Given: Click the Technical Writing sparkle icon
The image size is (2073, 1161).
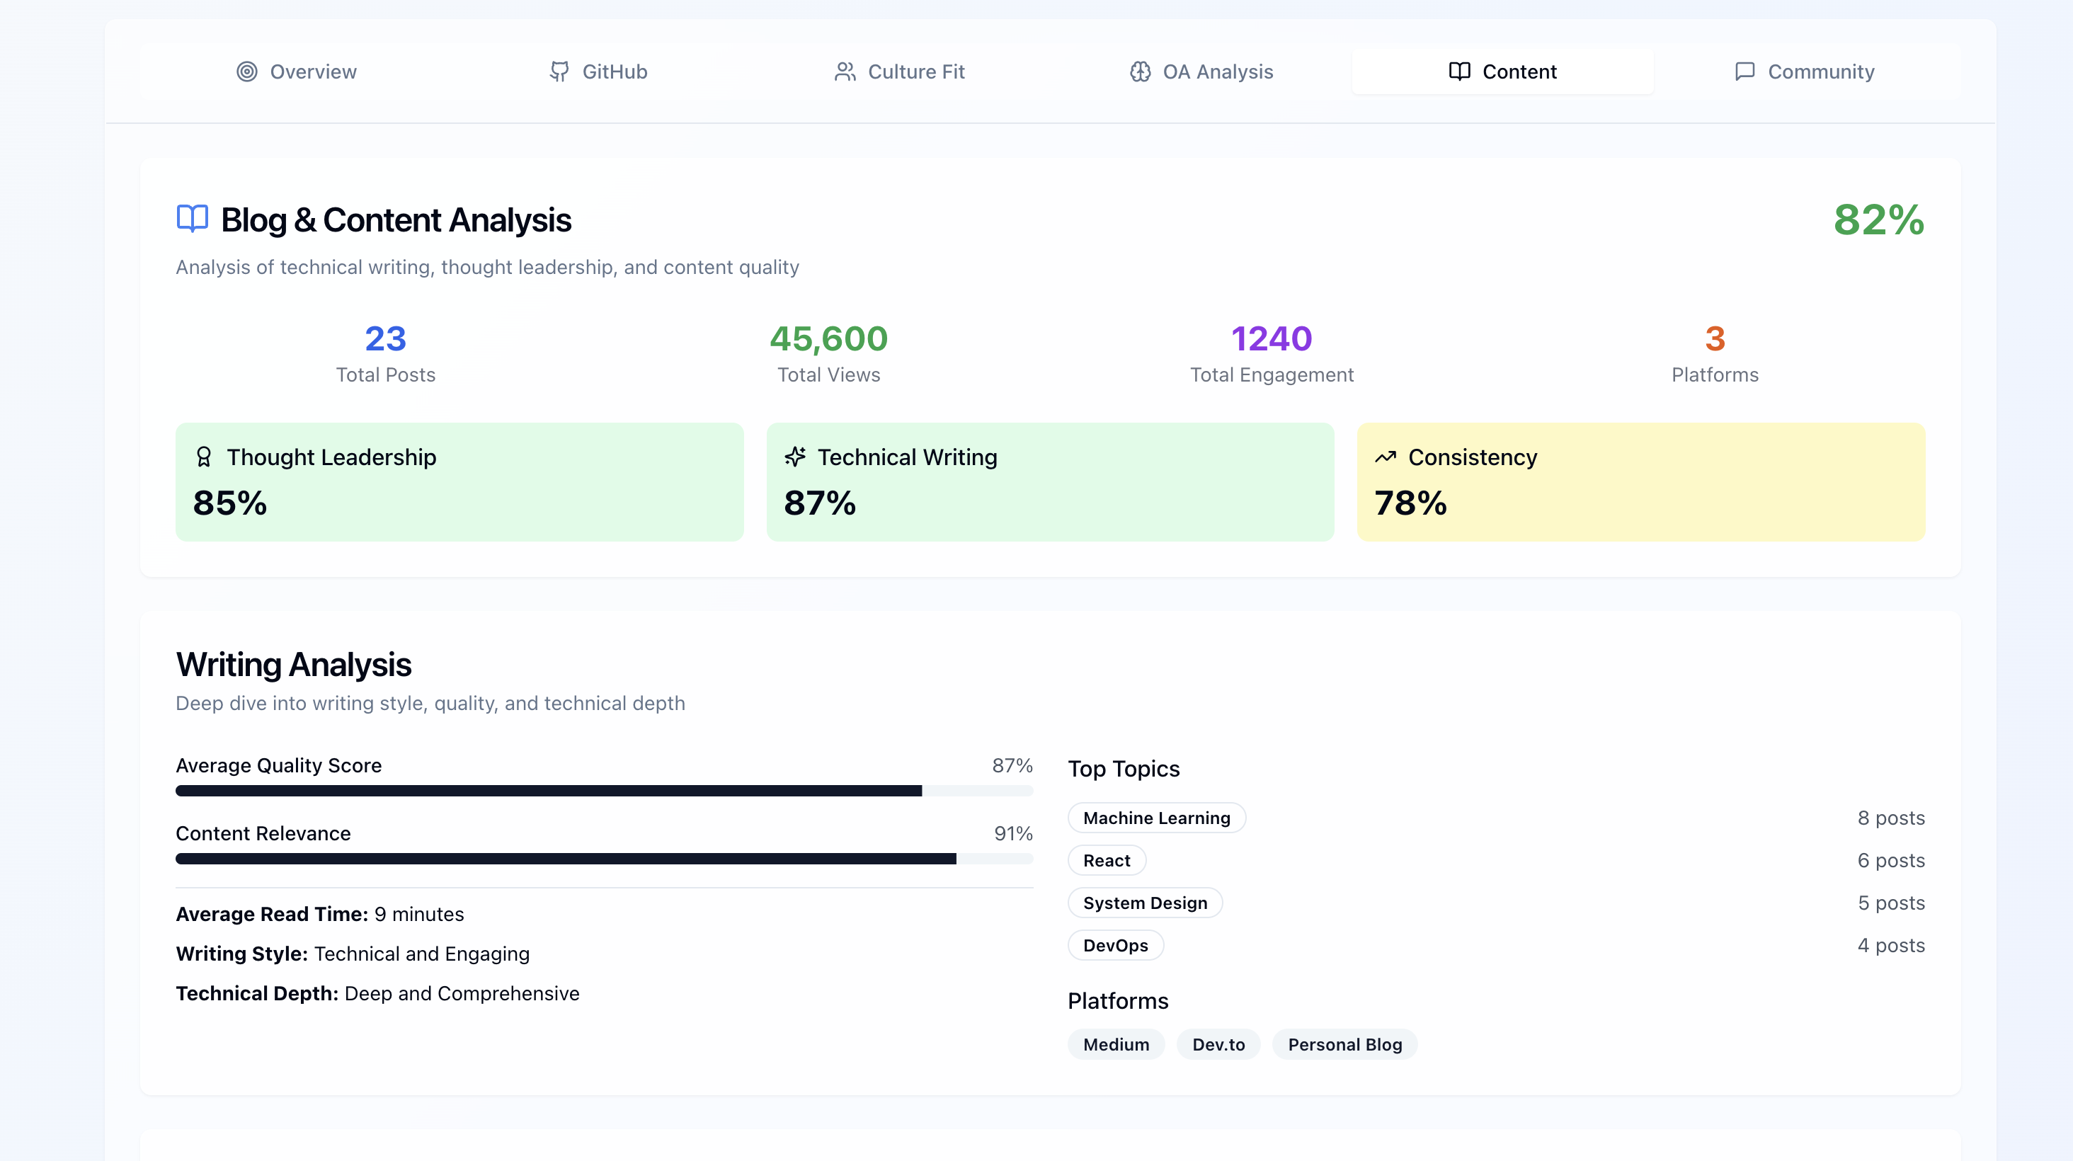Looking at the screenshot, I should (795, 457).
